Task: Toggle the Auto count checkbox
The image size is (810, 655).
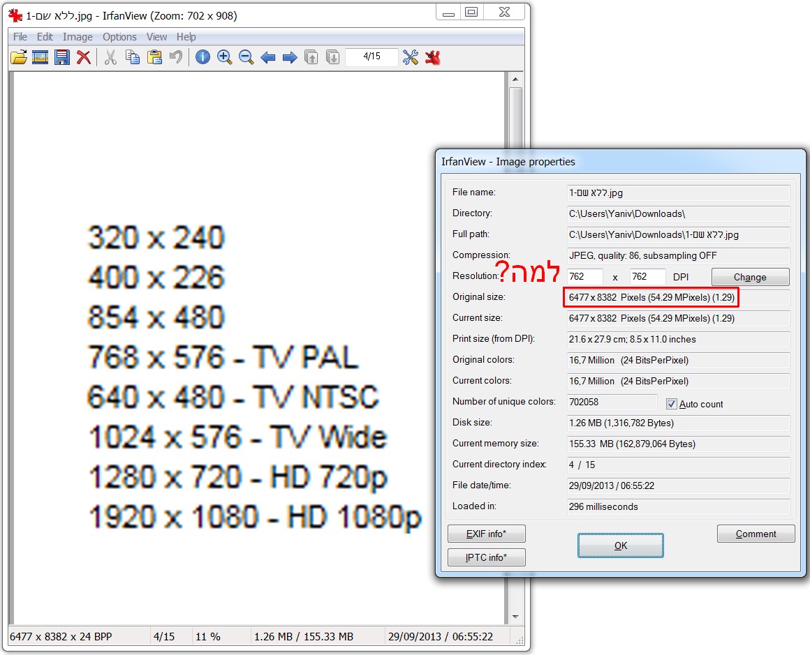Action: (x=672, y=404)
